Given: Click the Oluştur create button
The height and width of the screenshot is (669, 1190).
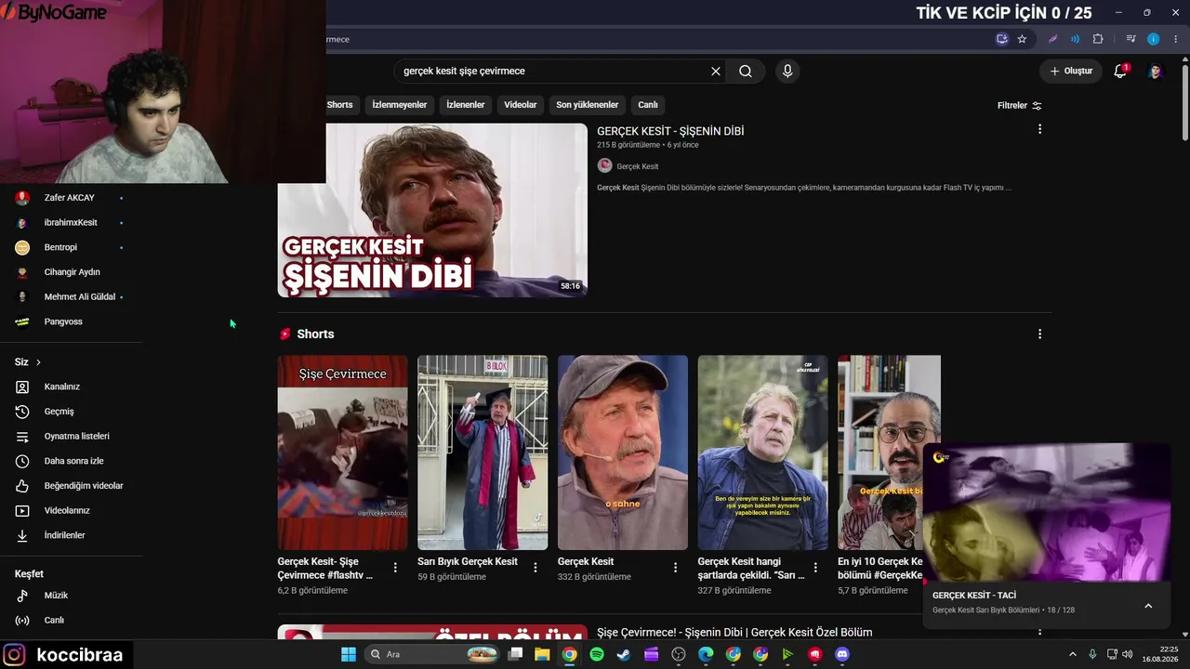Looking at the screenshot, I should (x=1071, y=72).
